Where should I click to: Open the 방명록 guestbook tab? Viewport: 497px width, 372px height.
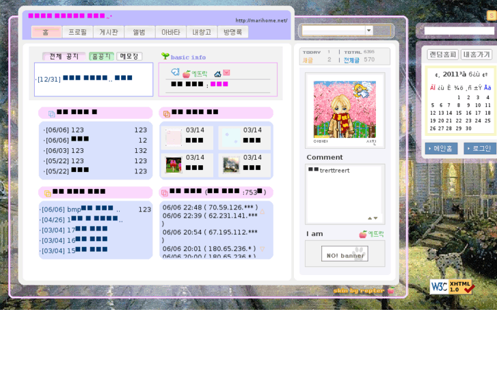pyautogui.click(x=232, y=32)
